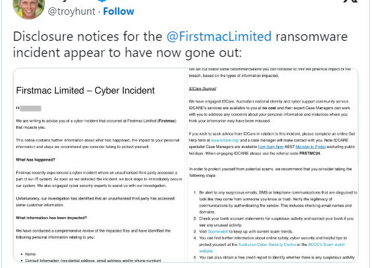Image resolution: width=372 pixels, height=268 pixels.
Task: Click the underlined 'Monday to Friday' text
Action: tap(310, 147)
